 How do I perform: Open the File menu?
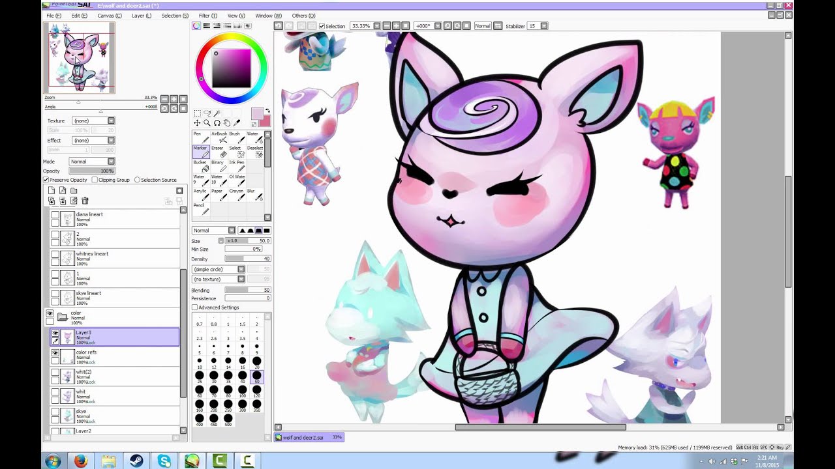[54, 16]
